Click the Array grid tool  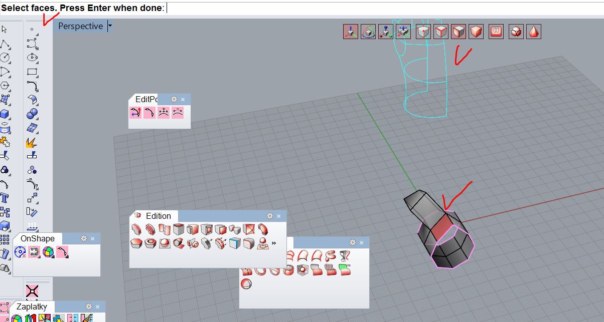pyautogui.click(x=5, y=240)
